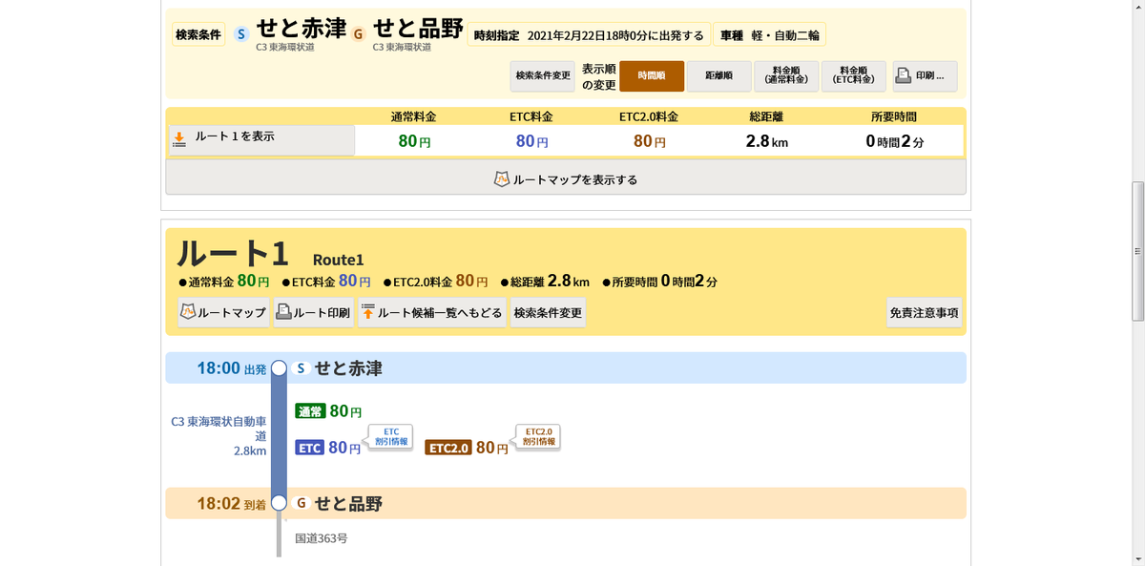This screenshot has width=1145, height=566.
Task: Click scrollbar down arrow
Action: (1136, 558)
